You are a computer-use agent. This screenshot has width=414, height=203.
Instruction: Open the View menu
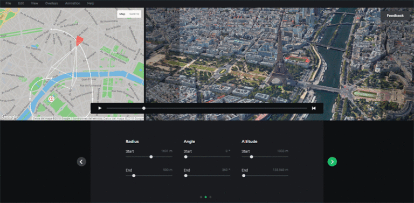34,3
